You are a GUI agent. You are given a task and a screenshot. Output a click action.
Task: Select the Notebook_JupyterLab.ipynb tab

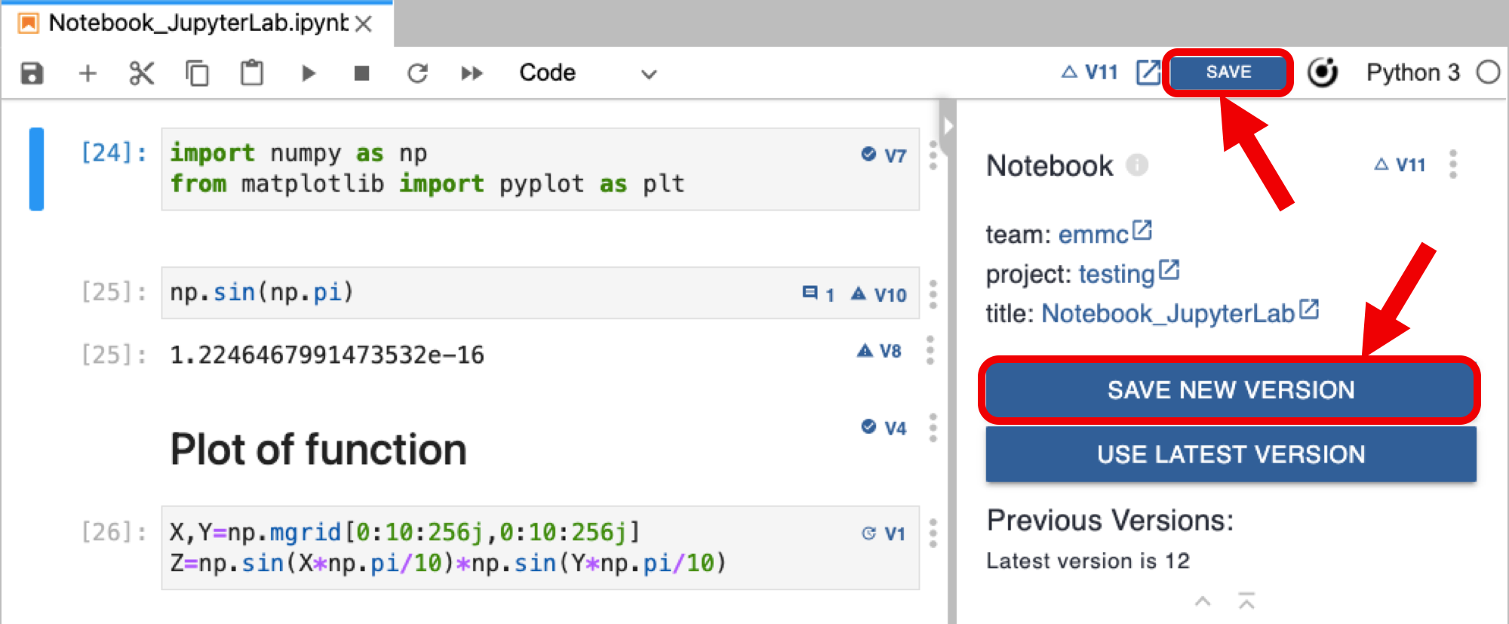pyautogui.click(x=198, y=23)
